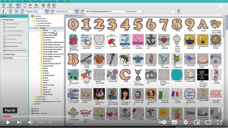Toggle Group by Down order

[52, 11]
